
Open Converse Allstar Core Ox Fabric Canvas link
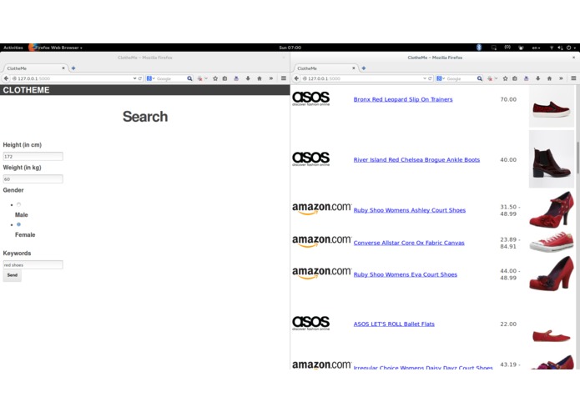(409, 243)
